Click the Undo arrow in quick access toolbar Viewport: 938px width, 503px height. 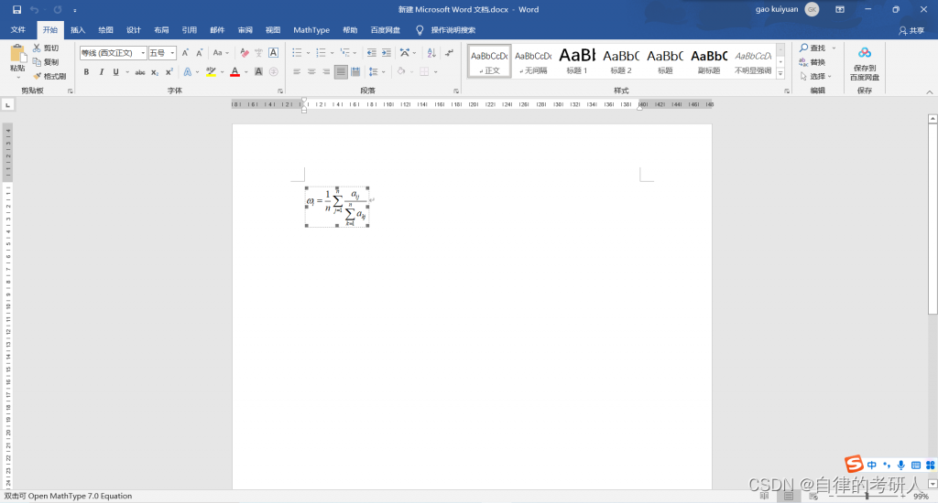34,9
